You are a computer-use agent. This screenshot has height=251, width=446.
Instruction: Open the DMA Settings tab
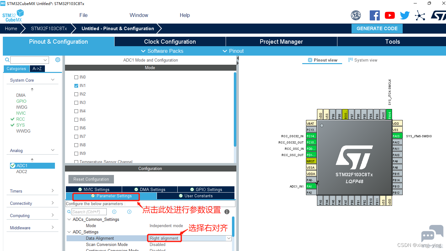coord(150,189)
